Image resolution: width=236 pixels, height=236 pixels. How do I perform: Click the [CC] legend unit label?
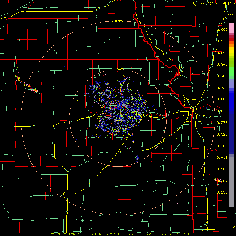pyautogui.click(x=224, y=18)
